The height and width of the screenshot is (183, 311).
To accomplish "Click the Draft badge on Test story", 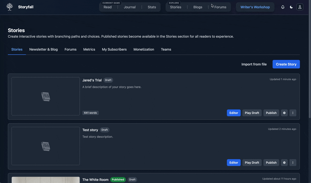I will point(105,130).
